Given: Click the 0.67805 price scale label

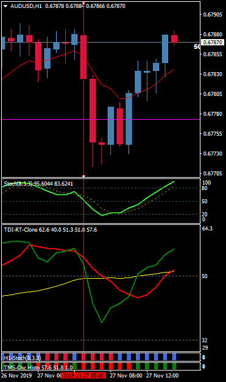Looking at the screenshot, I should 213,94.
